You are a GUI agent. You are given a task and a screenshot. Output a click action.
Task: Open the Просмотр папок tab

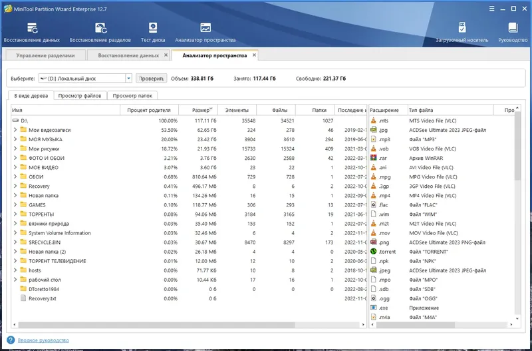pyautogui.click(x=134, y=96)
